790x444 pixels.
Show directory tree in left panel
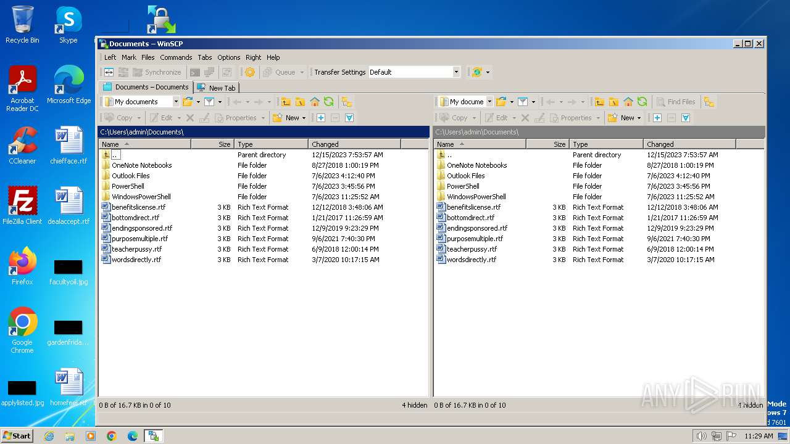click(x=347, y=102)
